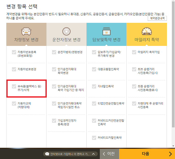Check 티맵안전운전할인특약 checkbox

pyautogui.click(x=94, y=103)
